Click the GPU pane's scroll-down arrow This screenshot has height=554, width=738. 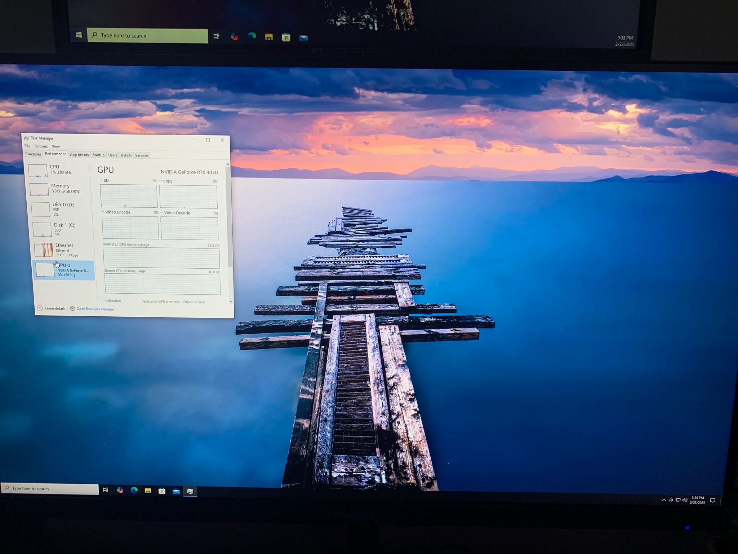point(231,302)
